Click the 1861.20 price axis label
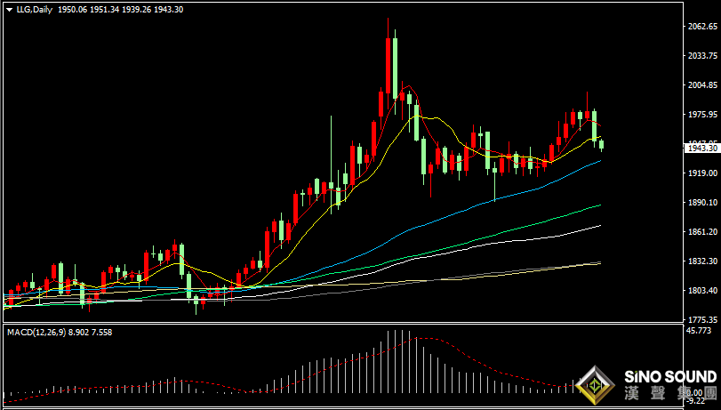Image resolution: width=721 pixels, height=410 pixels. coord(702,232)
